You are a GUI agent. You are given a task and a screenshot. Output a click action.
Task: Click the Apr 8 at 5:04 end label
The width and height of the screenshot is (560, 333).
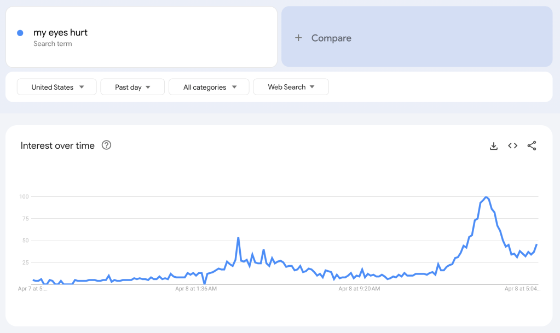[522, 288]
